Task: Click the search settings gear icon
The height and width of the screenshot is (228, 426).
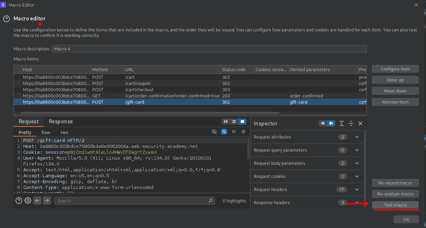Action: 28,201
